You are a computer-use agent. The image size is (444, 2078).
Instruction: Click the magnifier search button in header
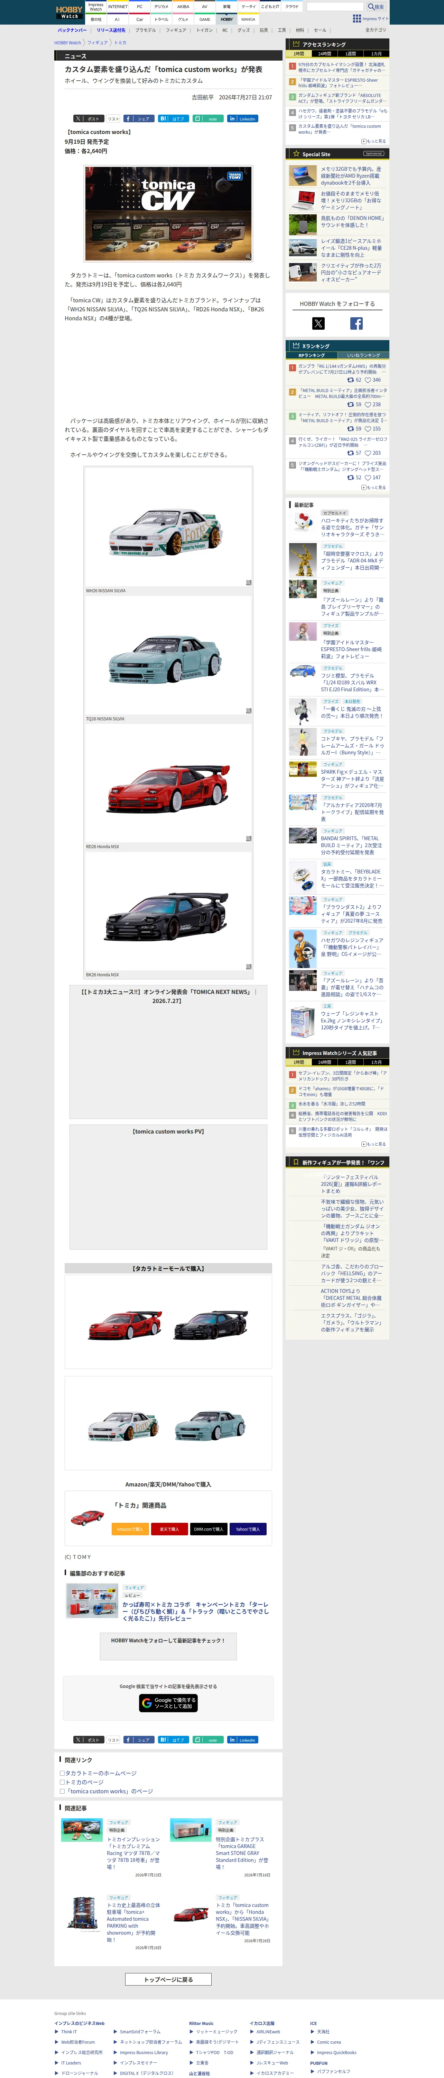tap(376, 7)
